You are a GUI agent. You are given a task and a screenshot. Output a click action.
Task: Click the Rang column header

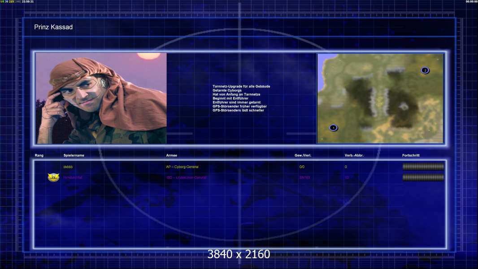39,156
